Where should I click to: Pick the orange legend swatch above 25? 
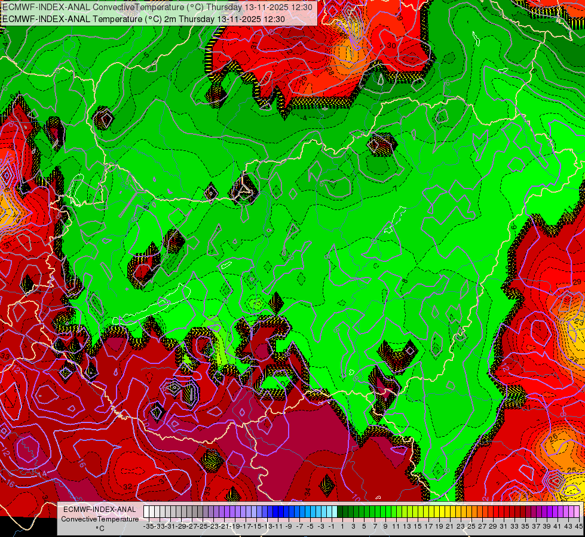click(x=469, y=511)
